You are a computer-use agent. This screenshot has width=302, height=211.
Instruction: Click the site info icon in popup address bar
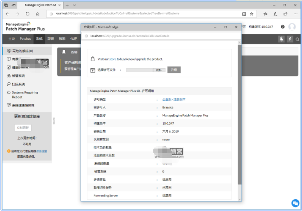click(86, 36)
